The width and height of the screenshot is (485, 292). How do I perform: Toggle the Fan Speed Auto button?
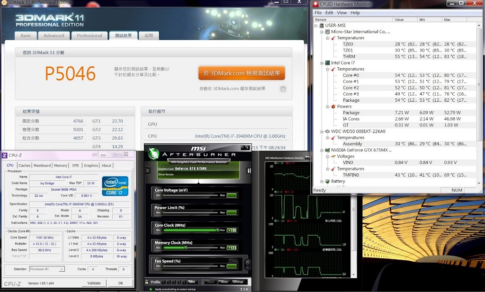click(x=234, y=261)
